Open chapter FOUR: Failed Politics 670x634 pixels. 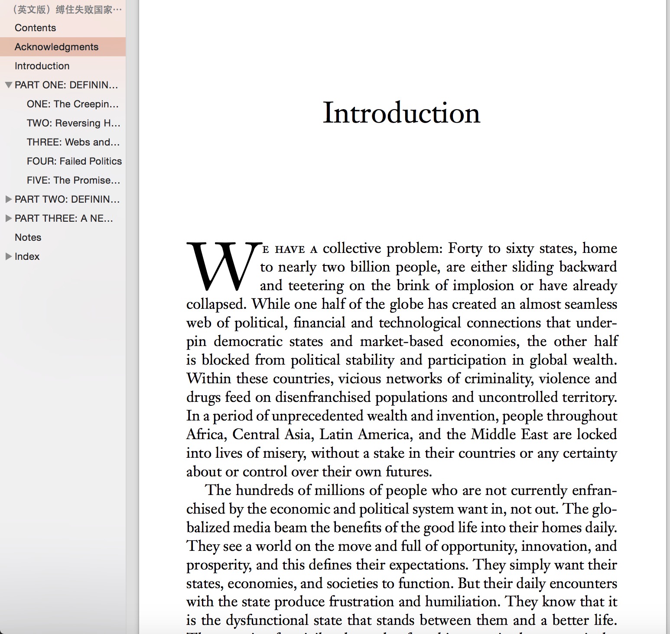(x=74, y=161)
